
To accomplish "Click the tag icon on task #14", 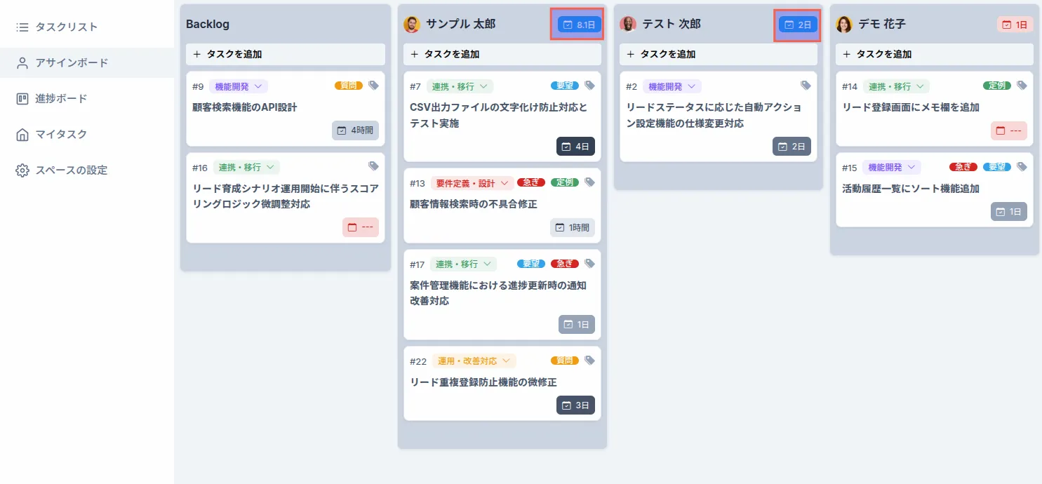I will [1022, 85].
